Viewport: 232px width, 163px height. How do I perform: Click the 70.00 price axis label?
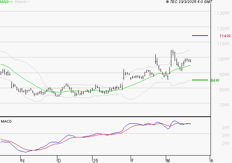coord(224,105)
